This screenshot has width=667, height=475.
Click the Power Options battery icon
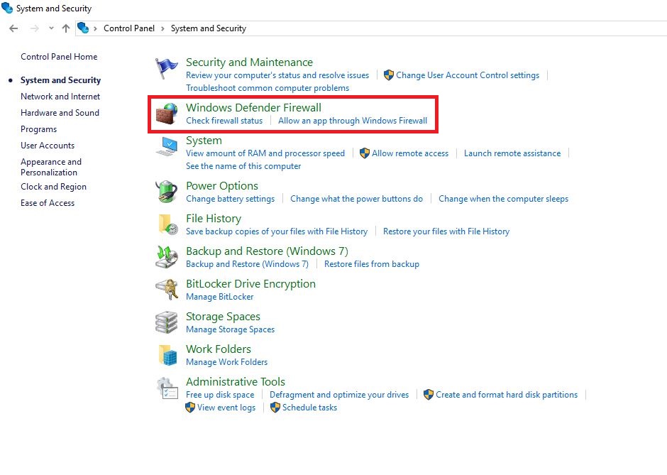pyautogui.click(x=166, y=192)
